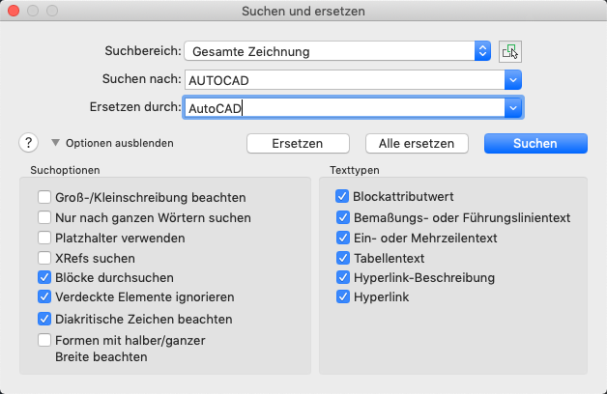The width and height of the screenshot is (607, 394).
Task: Expand the Suchen nach history dropdown
Action: pyautogui.click(x=512, y=79)
